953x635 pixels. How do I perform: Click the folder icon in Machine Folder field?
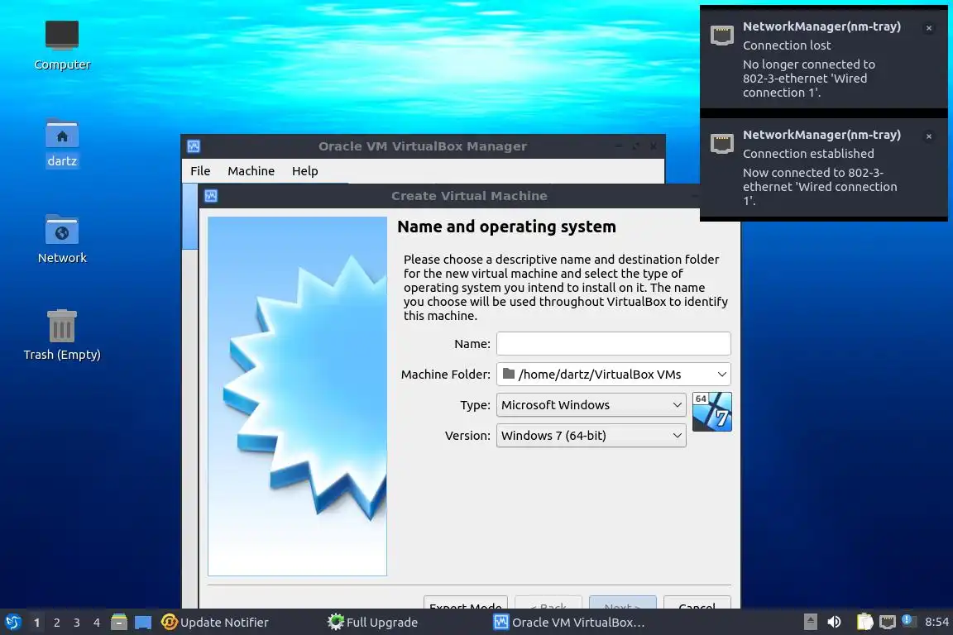point(509,374)
